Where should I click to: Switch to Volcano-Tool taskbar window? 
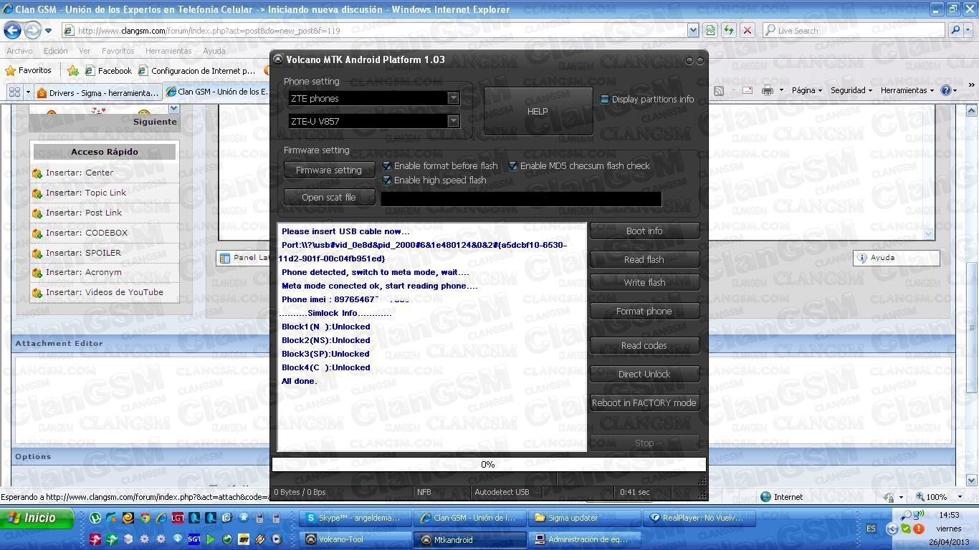[x=354, y=539]
